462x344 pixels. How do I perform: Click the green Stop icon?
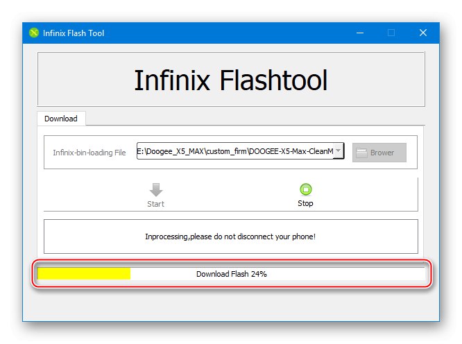click(x=305, y=189)
